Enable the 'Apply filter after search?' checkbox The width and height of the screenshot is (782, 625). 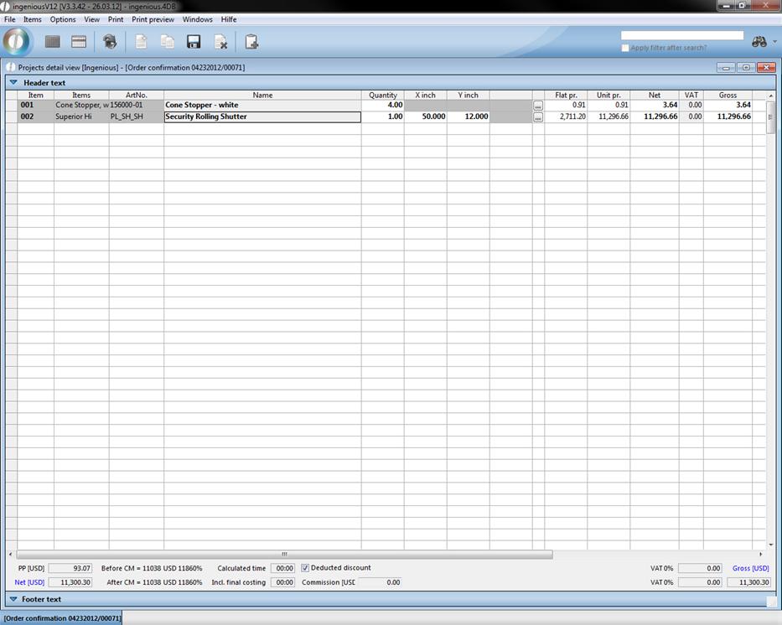(625, 48)
